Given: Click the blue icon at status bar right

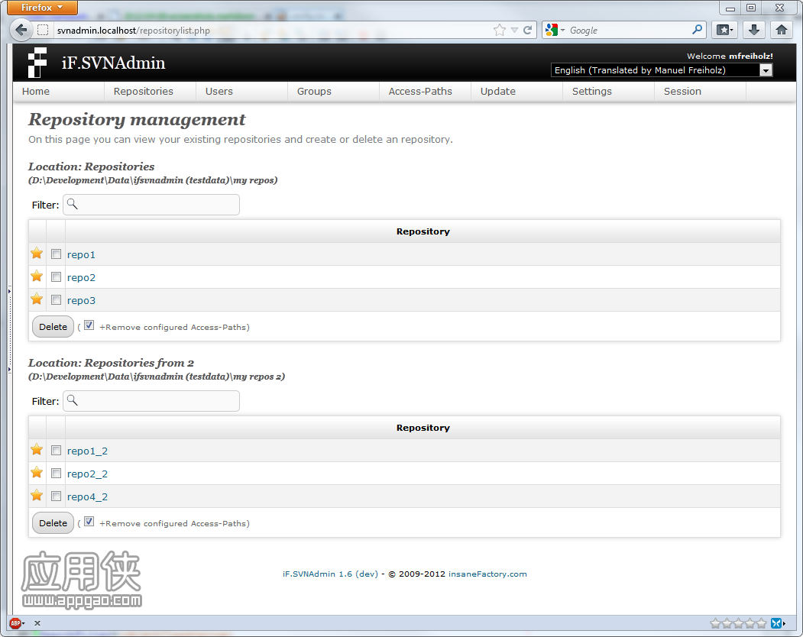Looking at the screenshot, I should [777, 623].
